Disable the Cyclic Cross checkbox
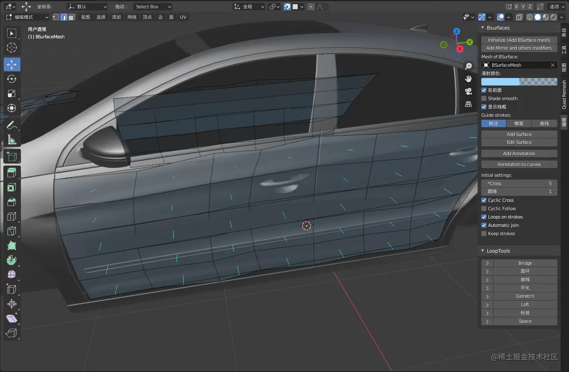569x372 pixels. (484, 200)
